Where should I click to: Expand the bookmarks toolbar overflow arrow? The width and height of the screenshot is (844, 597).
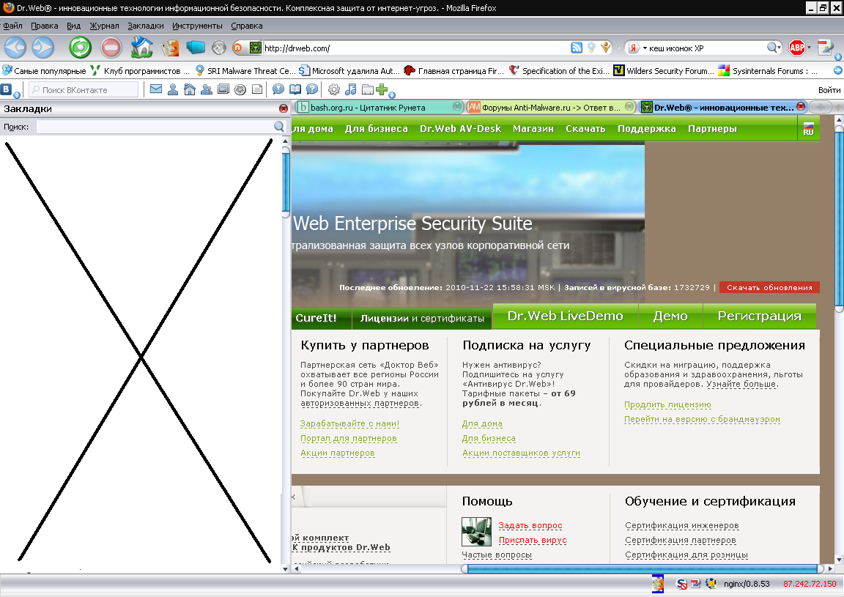(x=837, y=70)
